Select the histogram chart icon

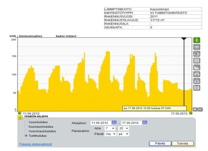197,81
